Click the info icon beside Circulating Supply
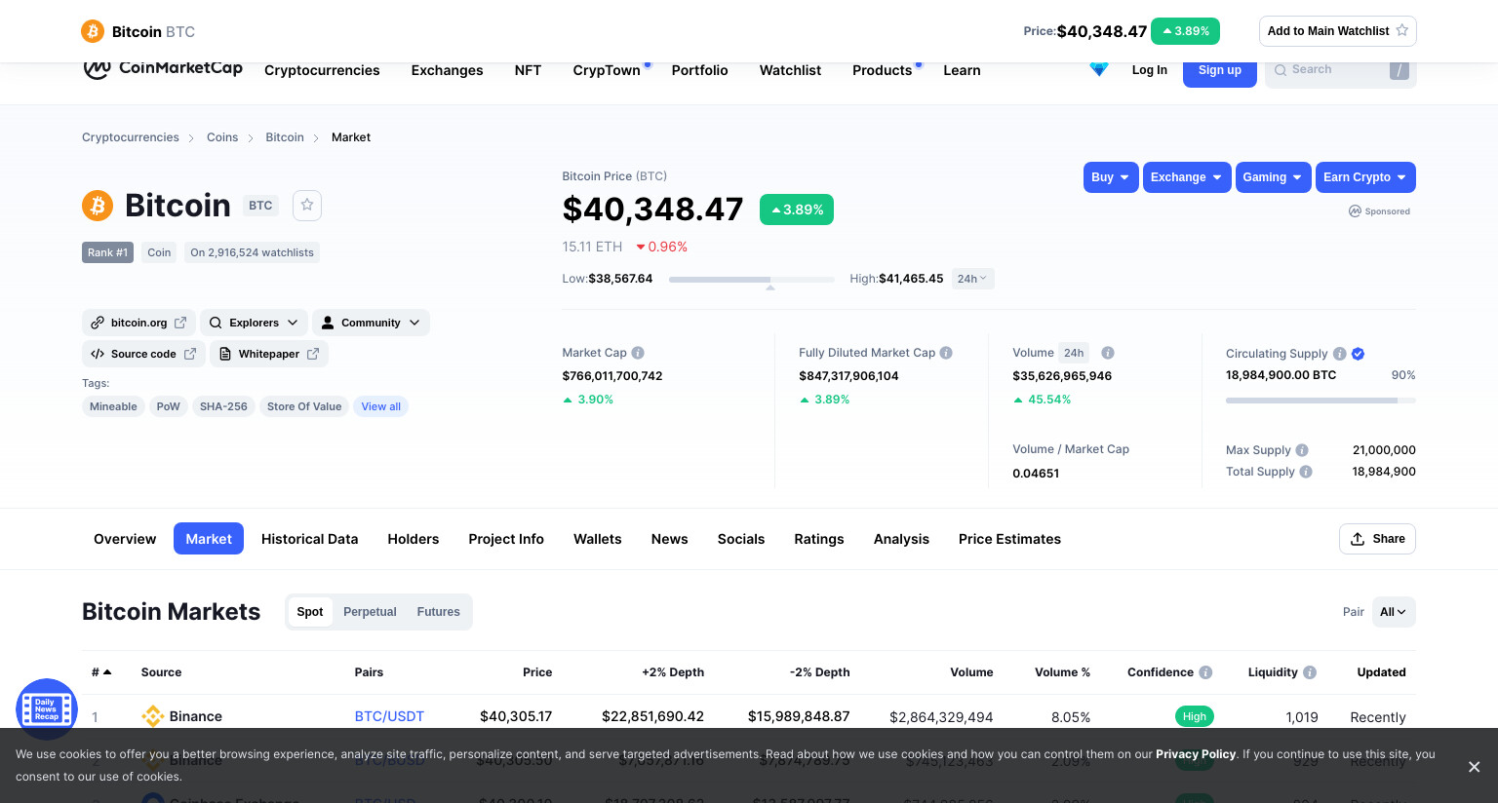 [x=1340, y=354]
